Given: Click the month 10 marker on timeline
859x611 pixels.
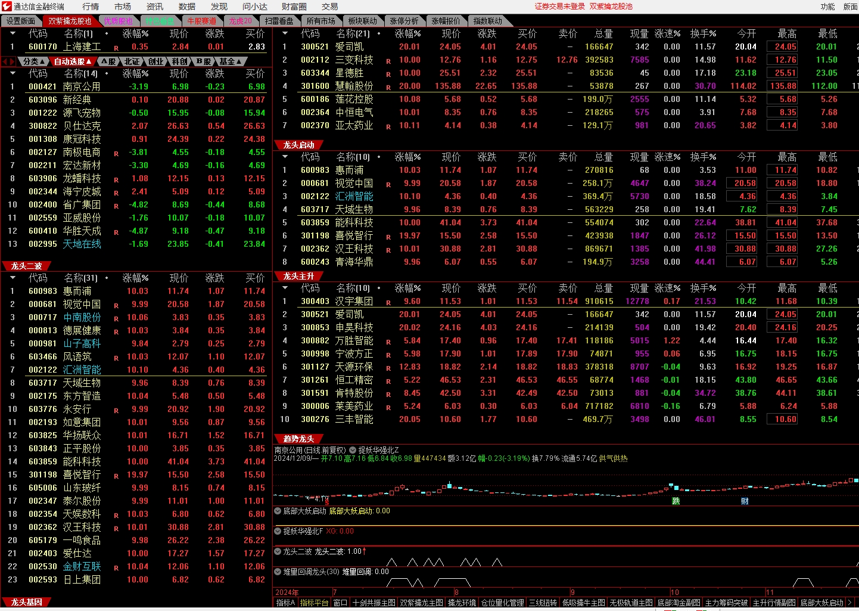Looking at the screenshot, I should click(674, 593).
